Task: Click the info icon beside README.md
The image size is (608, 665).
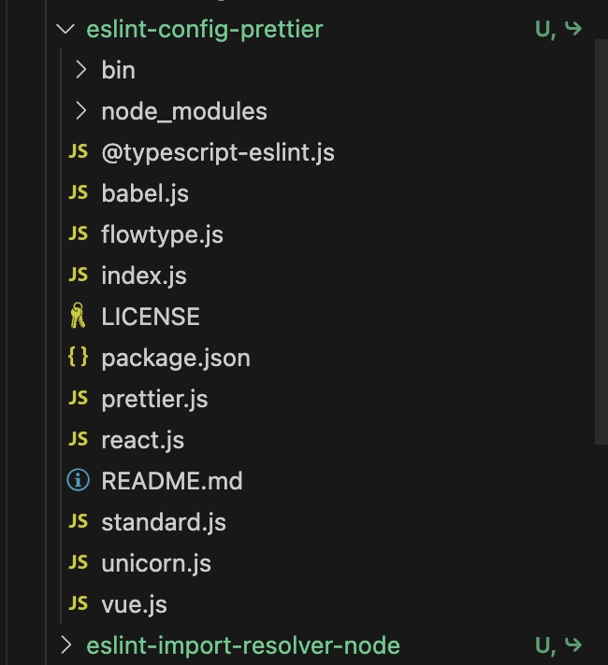Action: point(79,480)
